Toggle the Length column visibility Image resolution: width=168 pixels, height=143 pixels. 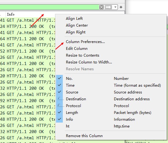click(x=59, y=113)
